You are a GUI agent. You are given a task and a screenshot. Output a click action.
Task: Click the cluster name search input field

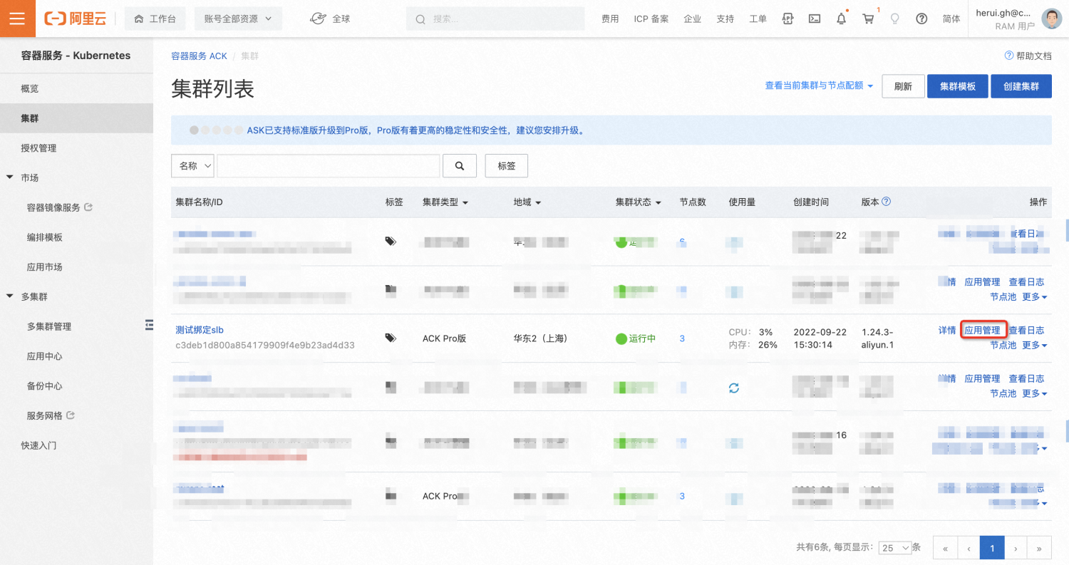(x=328, y=166)
